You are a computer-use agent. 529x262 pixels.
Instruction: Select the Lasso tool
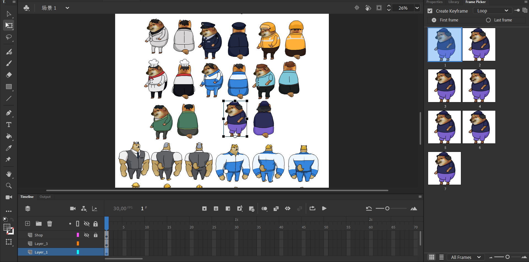point(9,37)
